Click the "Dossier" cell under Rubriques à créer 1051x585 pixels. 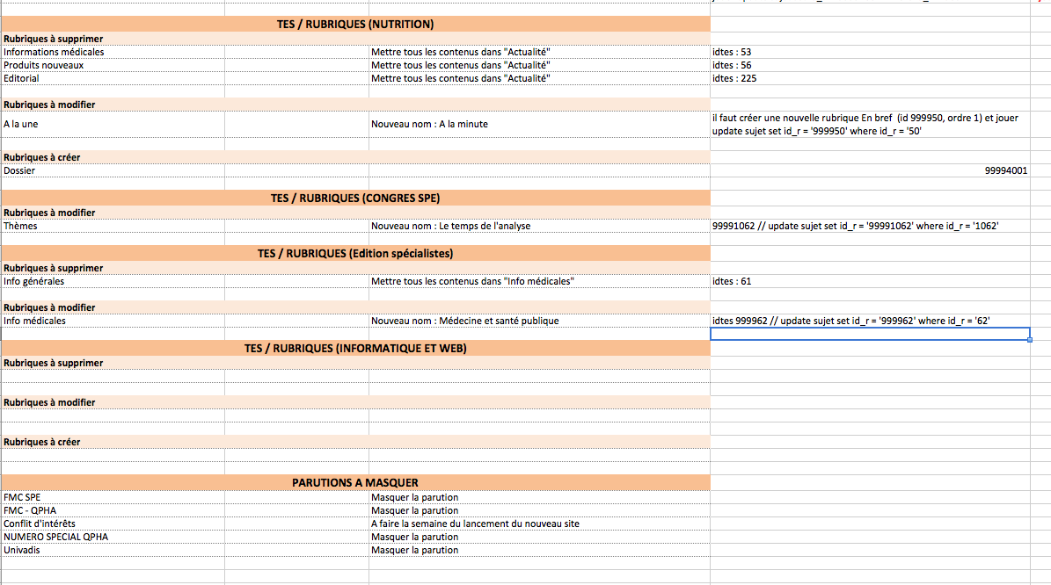20,170
